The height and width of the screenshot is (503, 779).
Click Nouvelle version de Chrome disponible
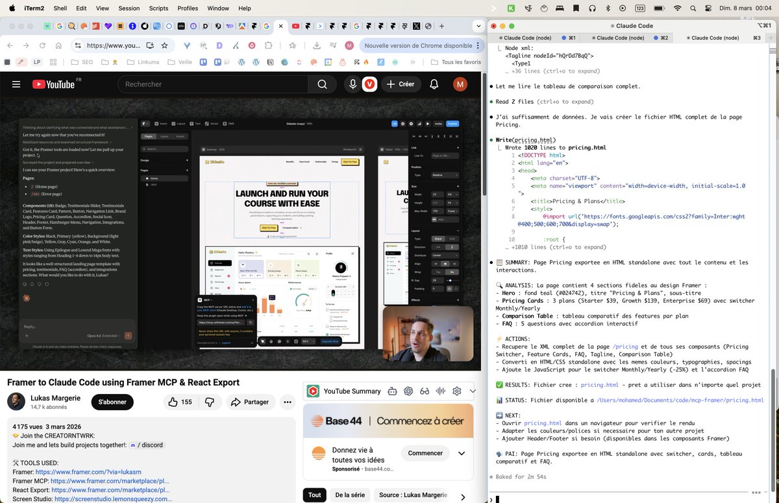[x=418, y=46]
